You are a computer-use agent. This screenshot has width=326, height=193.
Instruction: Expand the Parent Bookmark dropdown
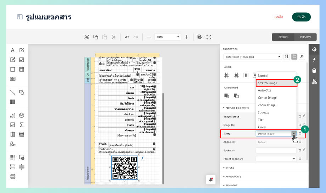(294, 159)
